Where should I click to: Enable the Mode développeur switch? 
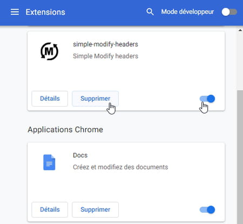229,12
